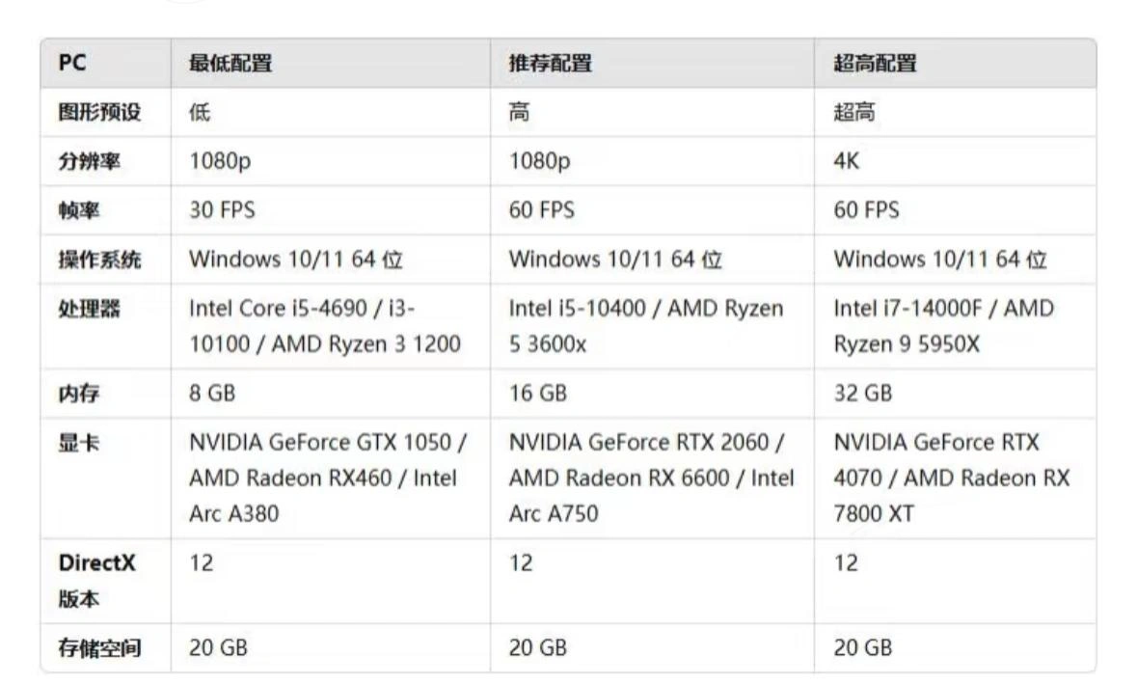Viewport: 1137px width, 684px height.
Task: Click the 操作系统 row label
Action: pyautogui.click(x=99, y=260)
